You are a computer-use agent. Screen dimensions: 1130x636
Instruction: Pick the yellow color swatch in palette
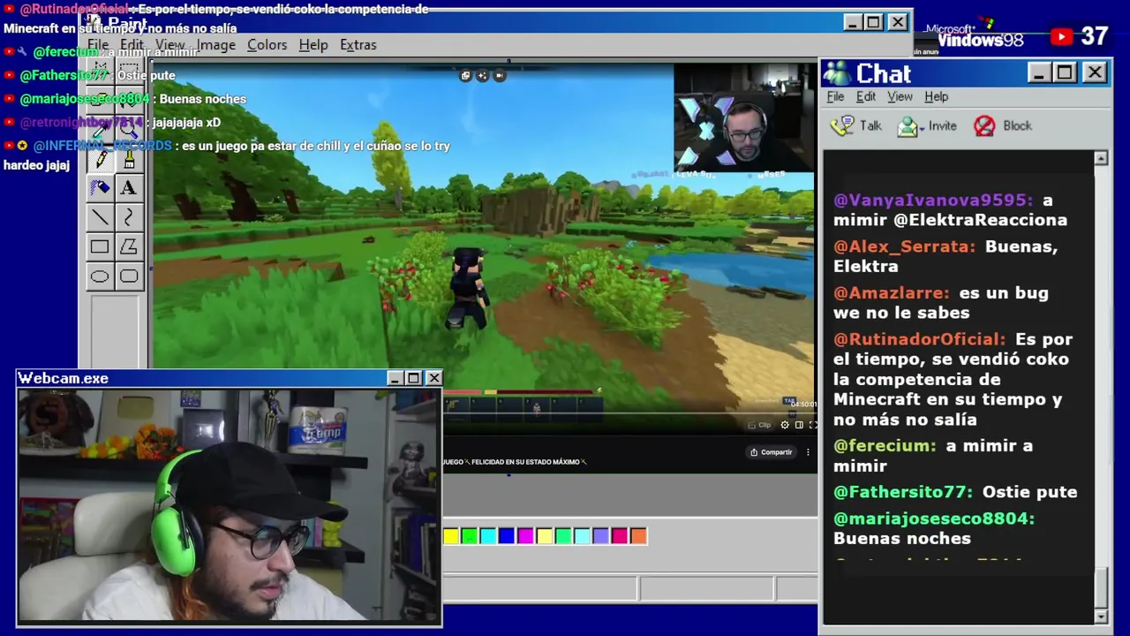click(x=451, y=536)
